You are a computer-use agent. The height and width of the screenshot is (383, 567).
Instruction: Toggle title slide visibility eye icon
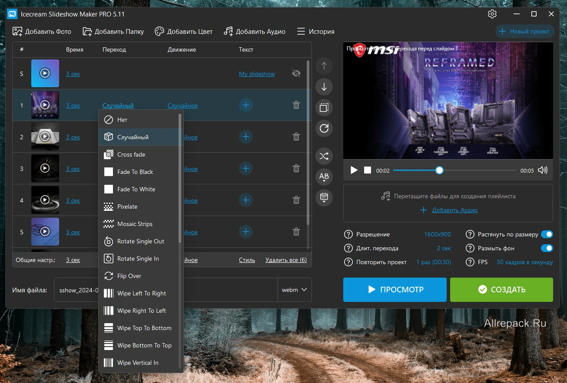tap(296, 74)
